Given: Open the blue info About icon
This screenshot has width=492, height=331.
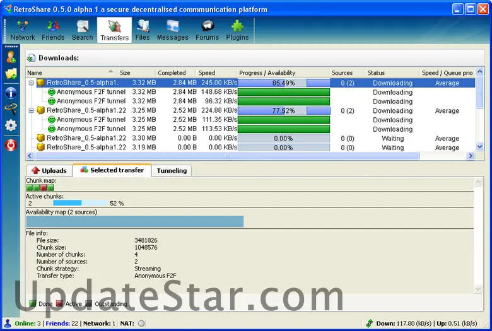Looking at the screenshot, I should pyautogui.click(x=11, y=93).
